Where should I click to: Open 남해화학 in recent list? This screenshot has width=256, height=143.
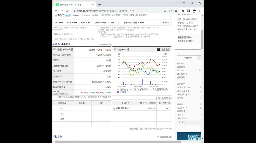pos(181,67)
